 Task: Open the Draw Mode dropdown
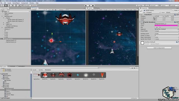point(167,31)
